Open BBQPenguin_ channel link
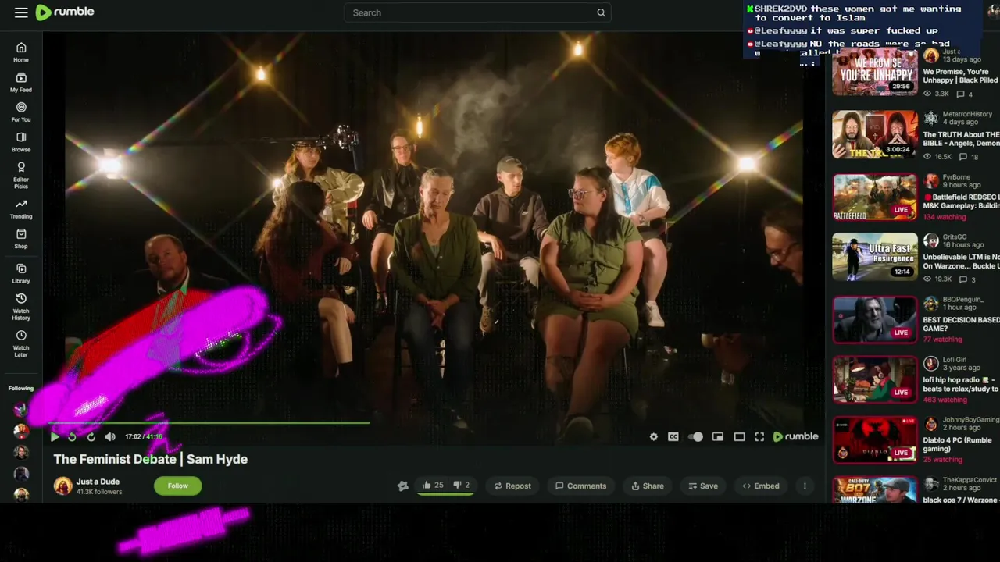The width and height of the screenshot is (1000, 562). [x=962, y=300]
